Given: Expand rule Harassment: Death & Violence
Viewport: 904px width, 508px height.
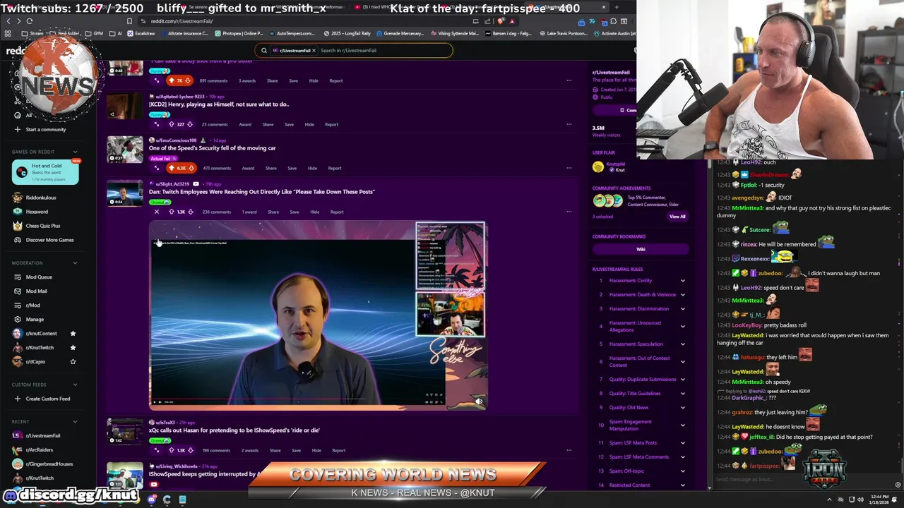Looking at the screenshot, I should click(x=682, y=295).
